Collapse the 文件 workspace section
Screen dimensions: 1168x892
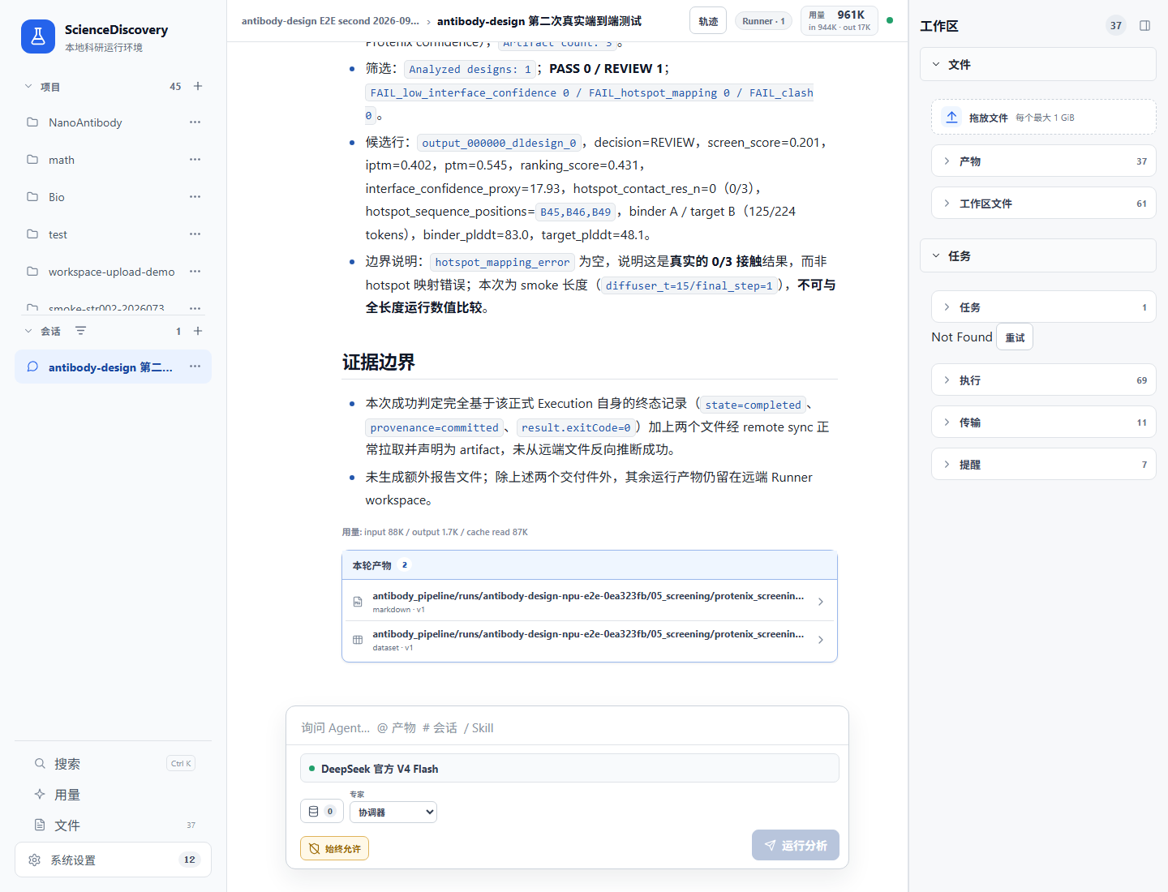(1038, 64)
